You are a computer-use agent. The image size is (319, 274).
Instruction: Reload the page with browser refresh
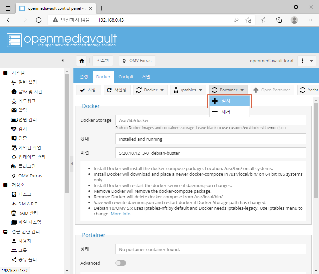tap(39, 20)
